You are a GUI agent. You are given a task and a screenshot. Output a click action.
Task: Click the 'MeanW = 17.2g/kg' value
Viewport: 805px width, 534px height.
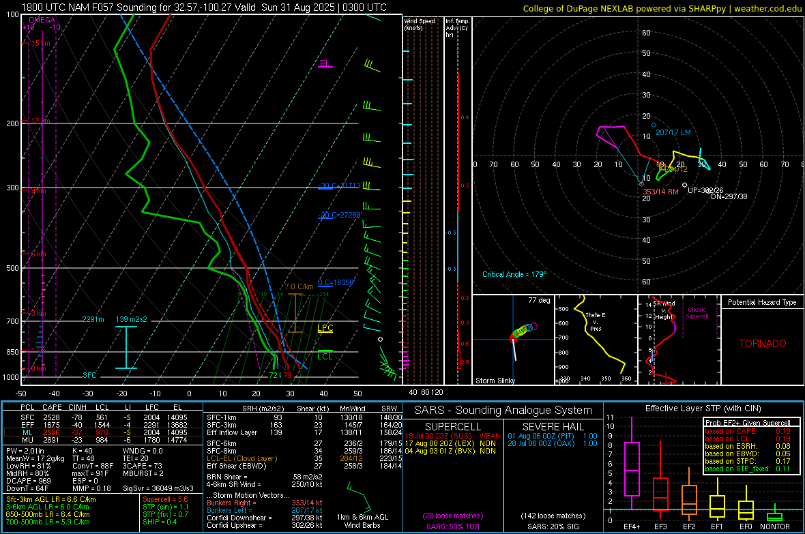[35, 458]
